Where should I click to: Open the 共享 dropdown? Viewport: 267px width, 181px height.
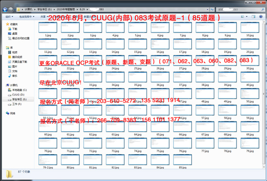44,16
